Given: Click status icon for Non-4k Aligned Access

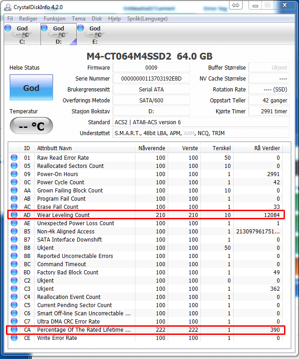Looking at the screenshot, I should pyautogui.click(x=14, y=231).
